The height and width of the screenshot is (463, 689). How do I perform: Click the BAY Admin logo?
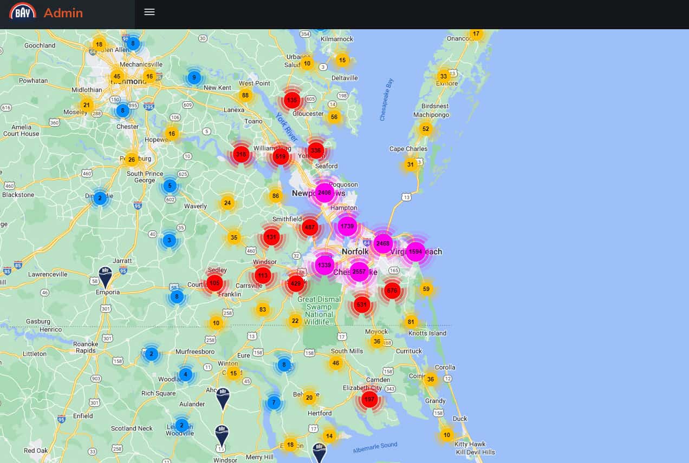pyautogui.click(x=23, y=12)
